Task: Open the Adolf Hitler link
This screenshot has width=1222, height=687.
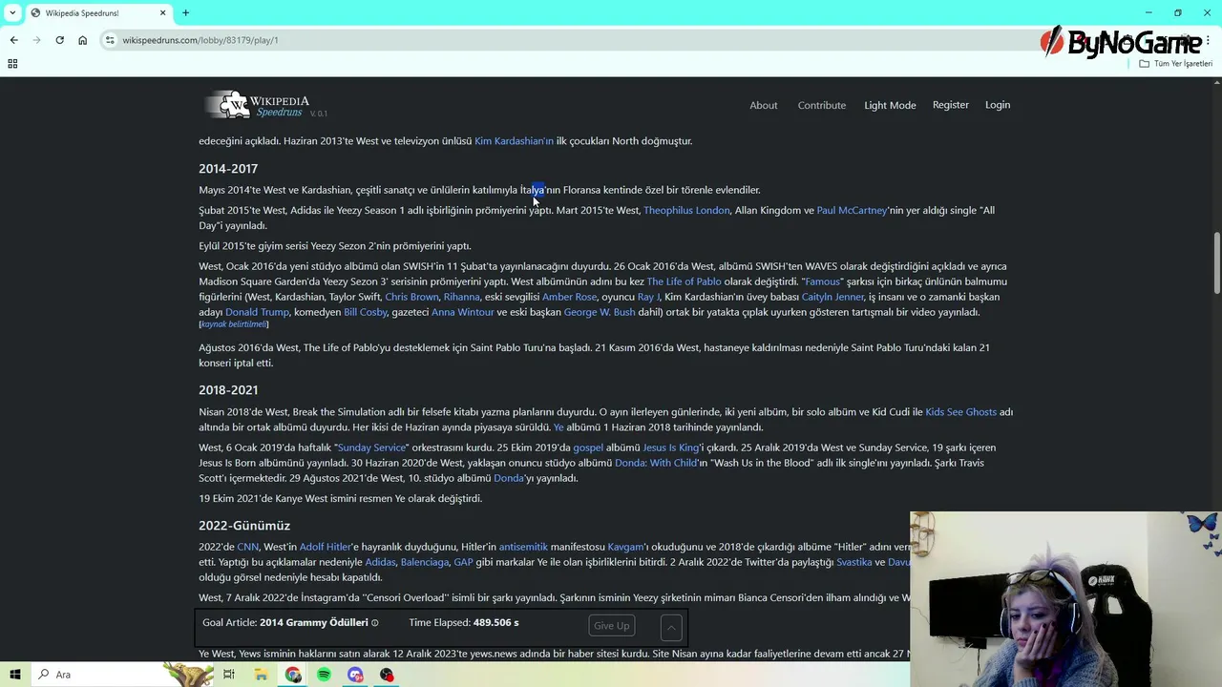Action: pos(326,547)
